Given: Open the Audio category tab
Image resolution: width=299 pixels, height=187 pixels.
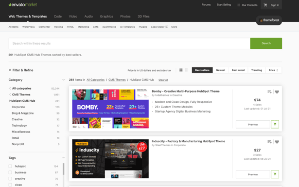Looking at the screenshot, I should tap(88, 17).
